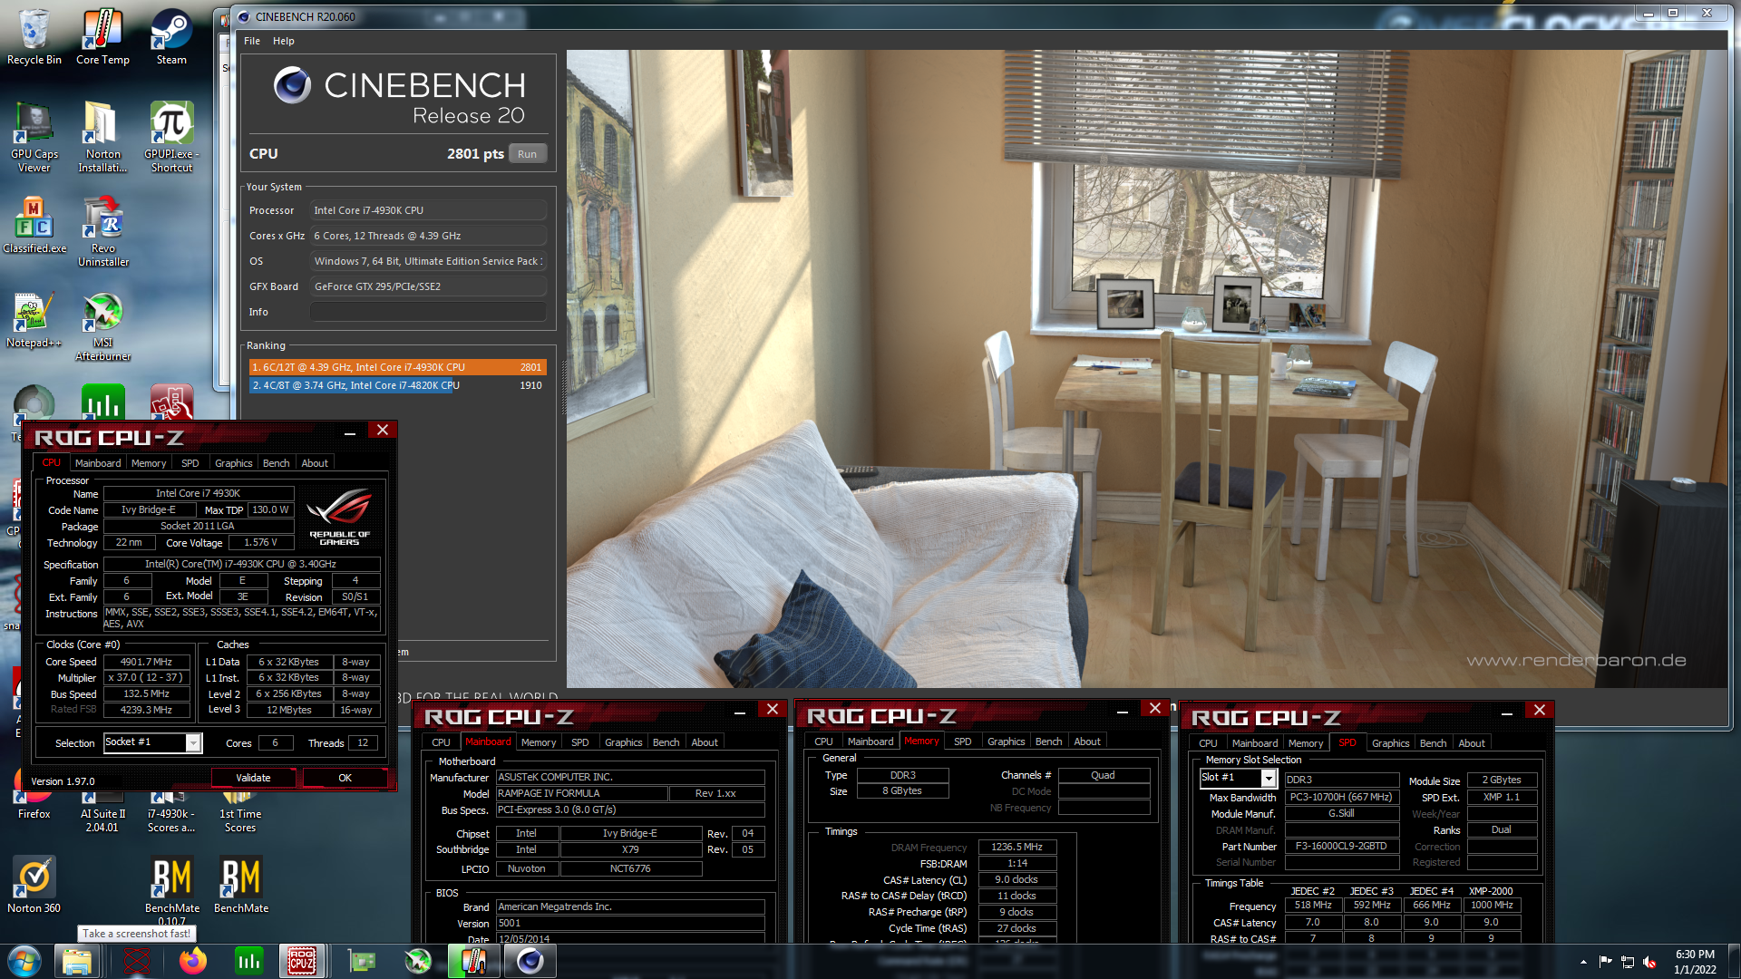Switch to Cinebench via taskbar icon
1741x979 pixels.
[x=530, y=961]
